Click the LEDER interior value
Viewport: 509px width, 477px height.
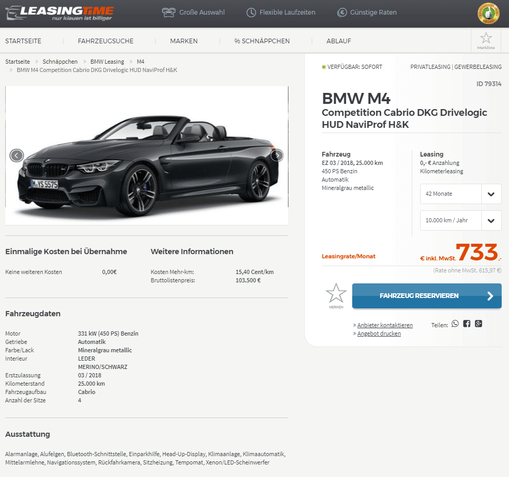[x=86, y=359]
